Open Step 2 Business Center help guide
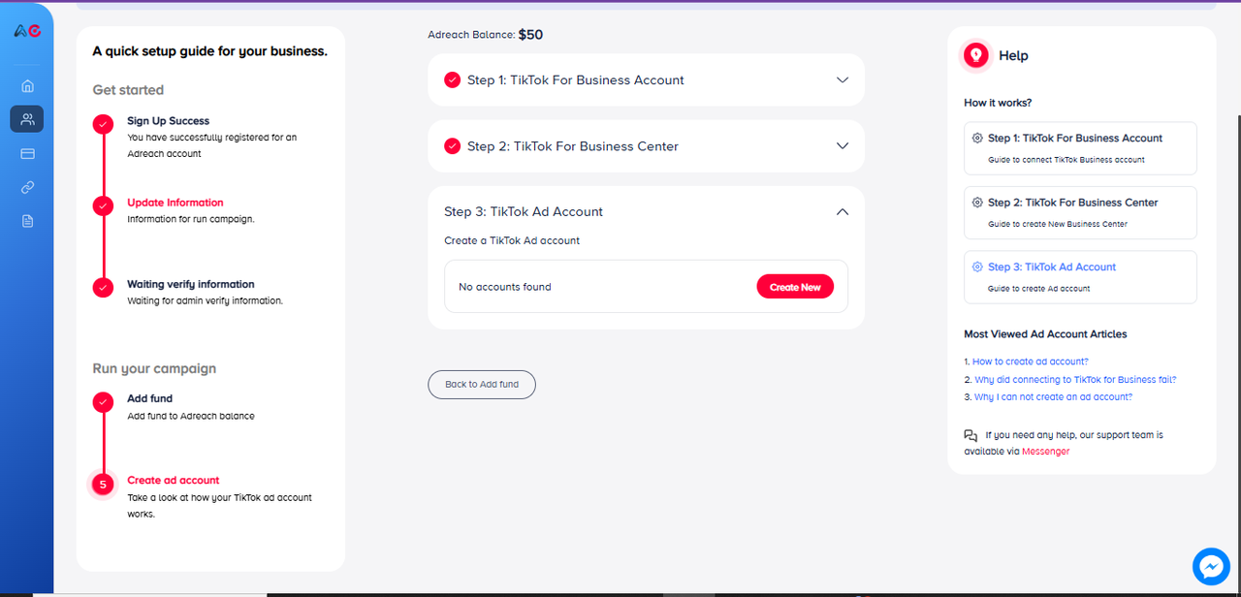This screenshot has height=597, width=1241. (x=1079, y=211)
